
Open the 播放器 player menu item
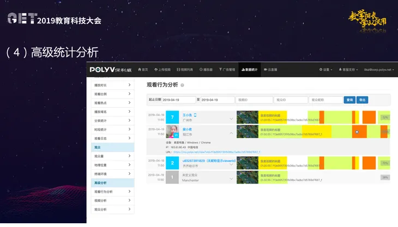pyautogui.click(x=206, y=70)
